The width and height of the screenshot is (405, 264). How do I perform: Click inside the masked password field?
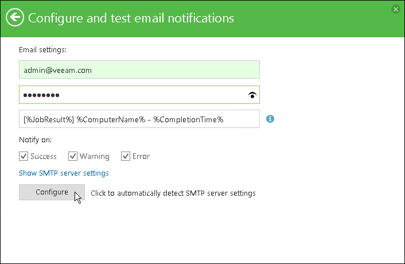(x=132, y=95)
